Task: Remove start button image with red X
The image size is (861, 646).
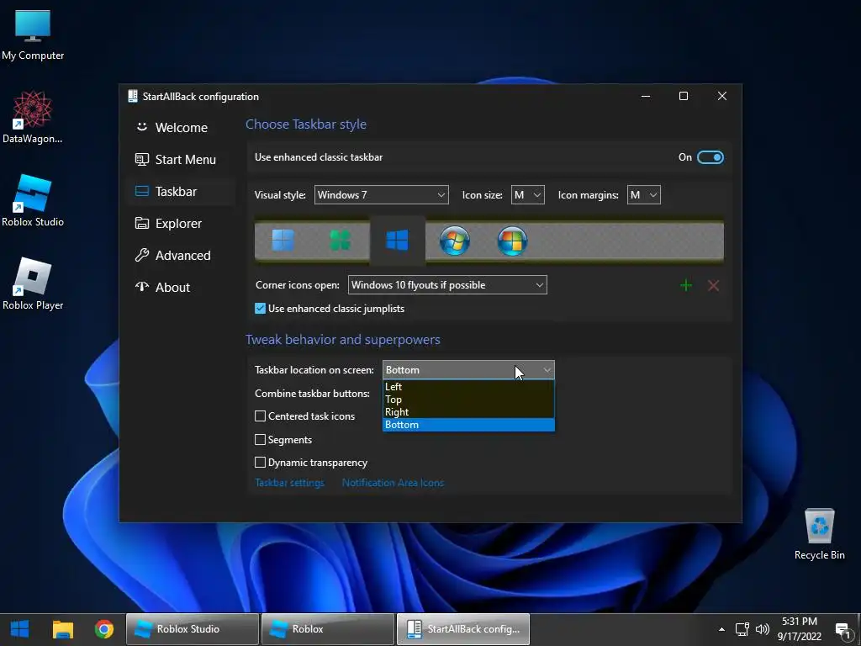Action: [x=713, y=285]
